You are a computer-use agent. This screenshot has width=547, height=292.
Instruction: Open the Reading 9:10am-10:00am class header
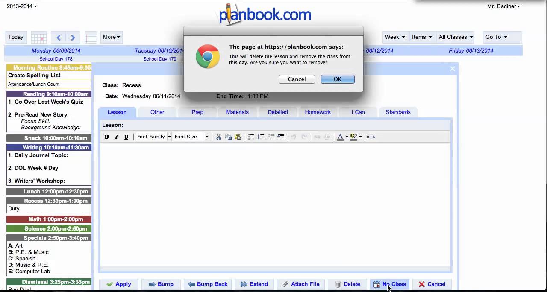tap(49, 94)
